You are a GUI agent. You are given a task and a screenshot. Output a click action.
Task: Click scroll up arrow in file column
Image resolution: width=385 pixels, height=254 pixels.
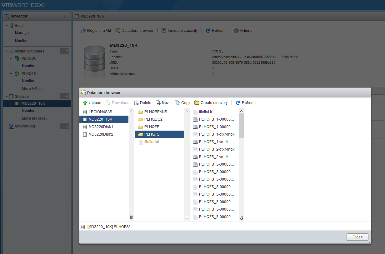click(x=241, y=111)
